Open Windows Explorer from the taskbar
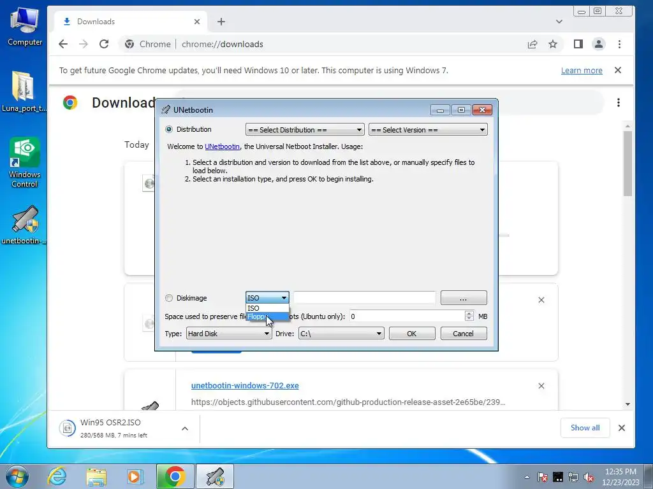Viewport: 653px width, 489px height. pyautogui.click(x=96, y=476)
